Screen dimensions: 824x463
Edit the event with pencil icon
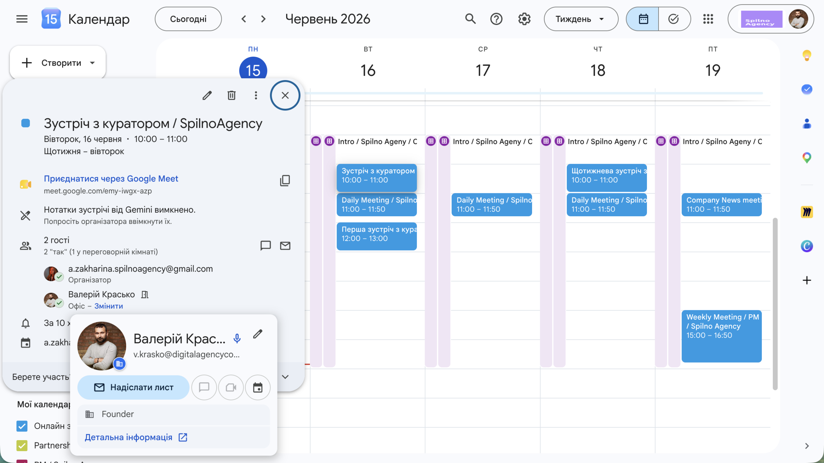(x=207, y=95)
